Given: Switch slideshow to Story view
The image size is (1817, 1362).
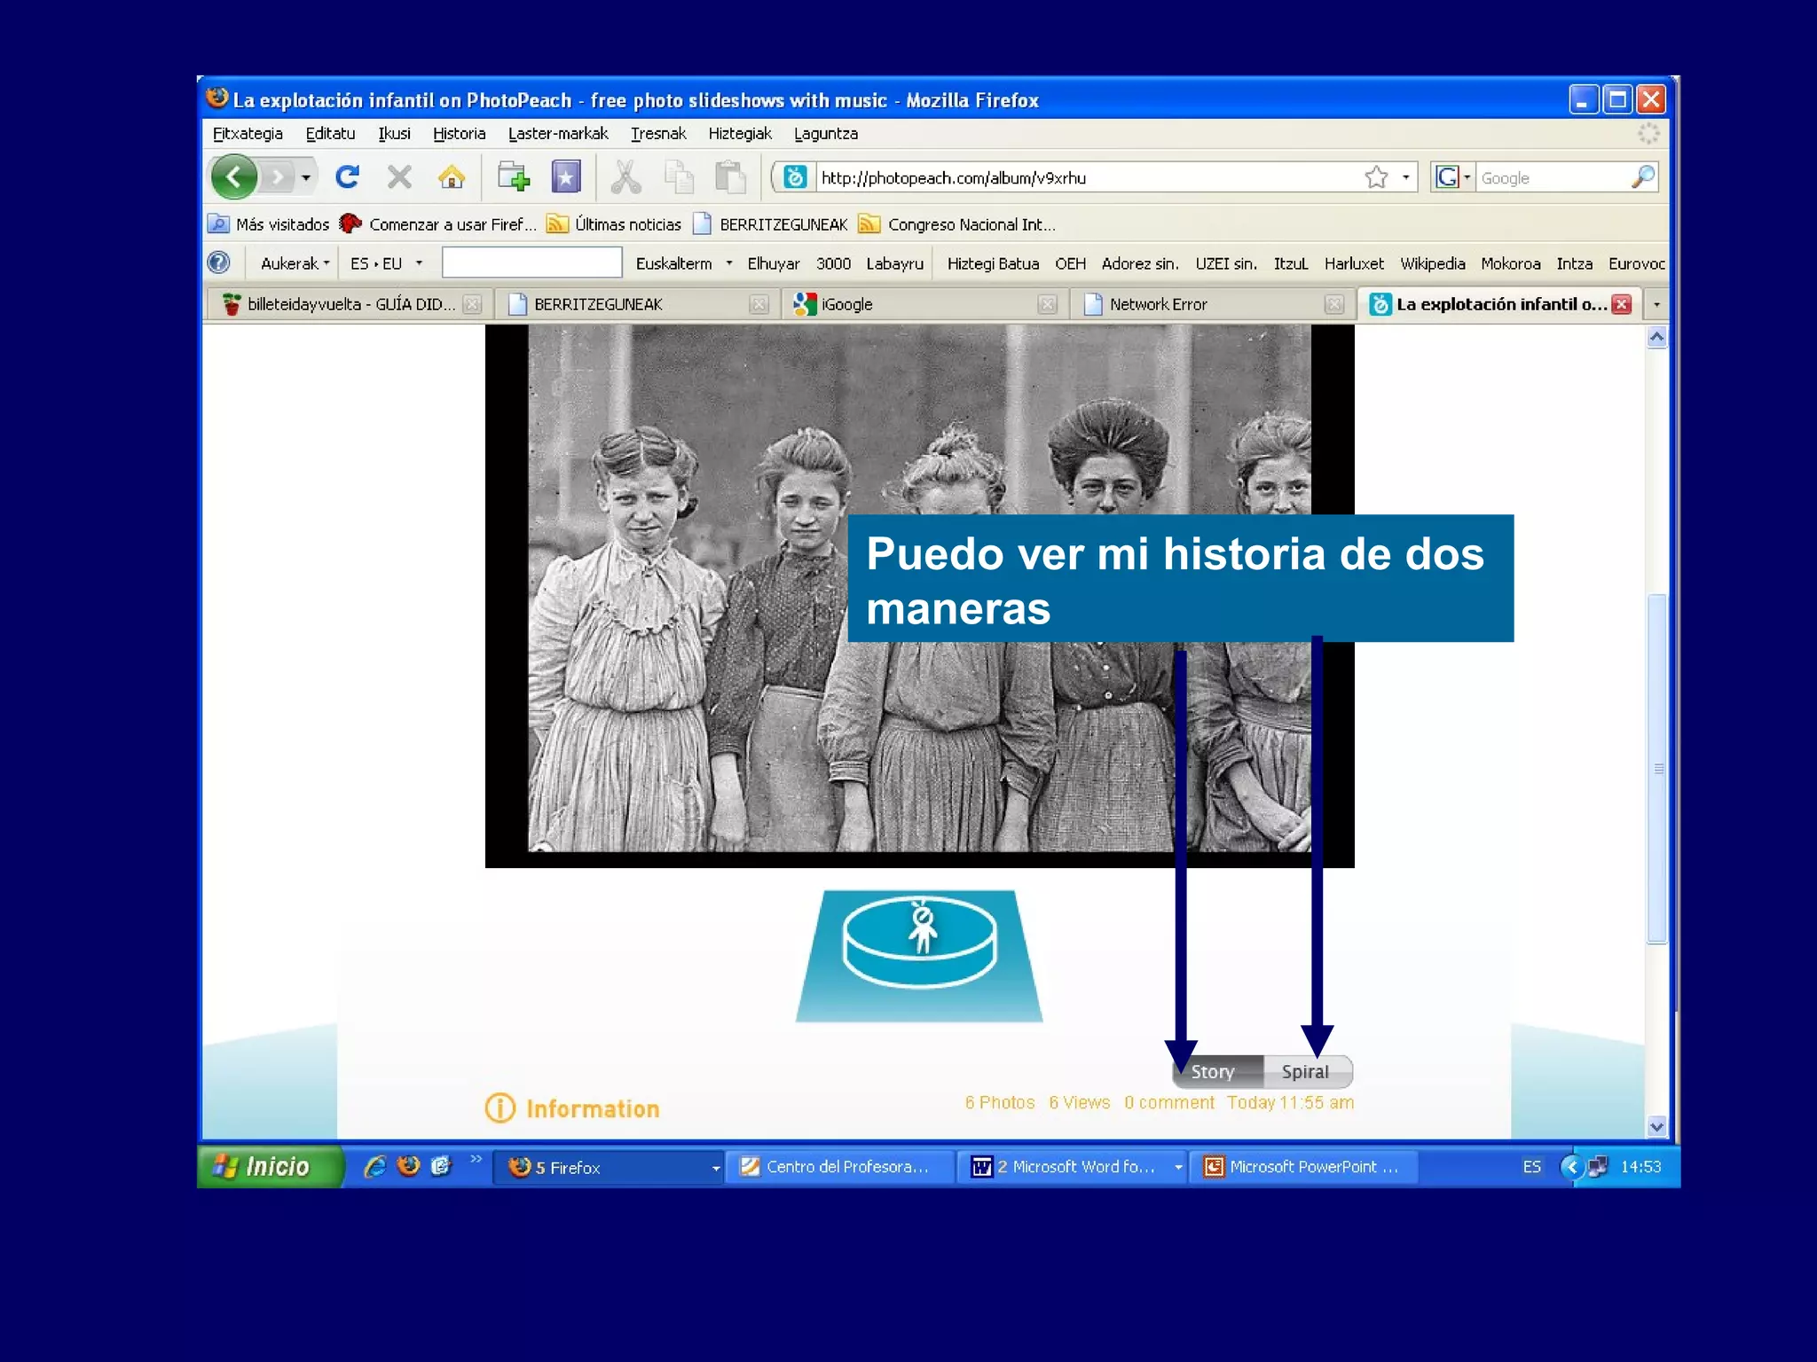Looking at the screenshot, I should pos(1215,1072).
